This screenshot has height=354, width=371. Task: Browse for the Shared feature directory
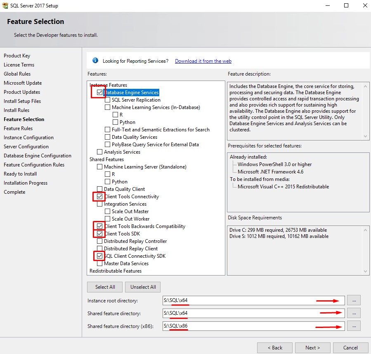pos(354,313)
